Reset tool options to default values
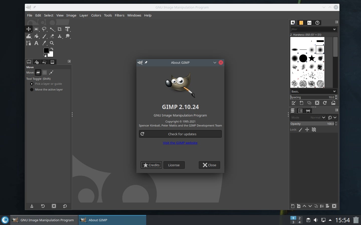Viewport: 361px width, 225px height. click(65, 206)
